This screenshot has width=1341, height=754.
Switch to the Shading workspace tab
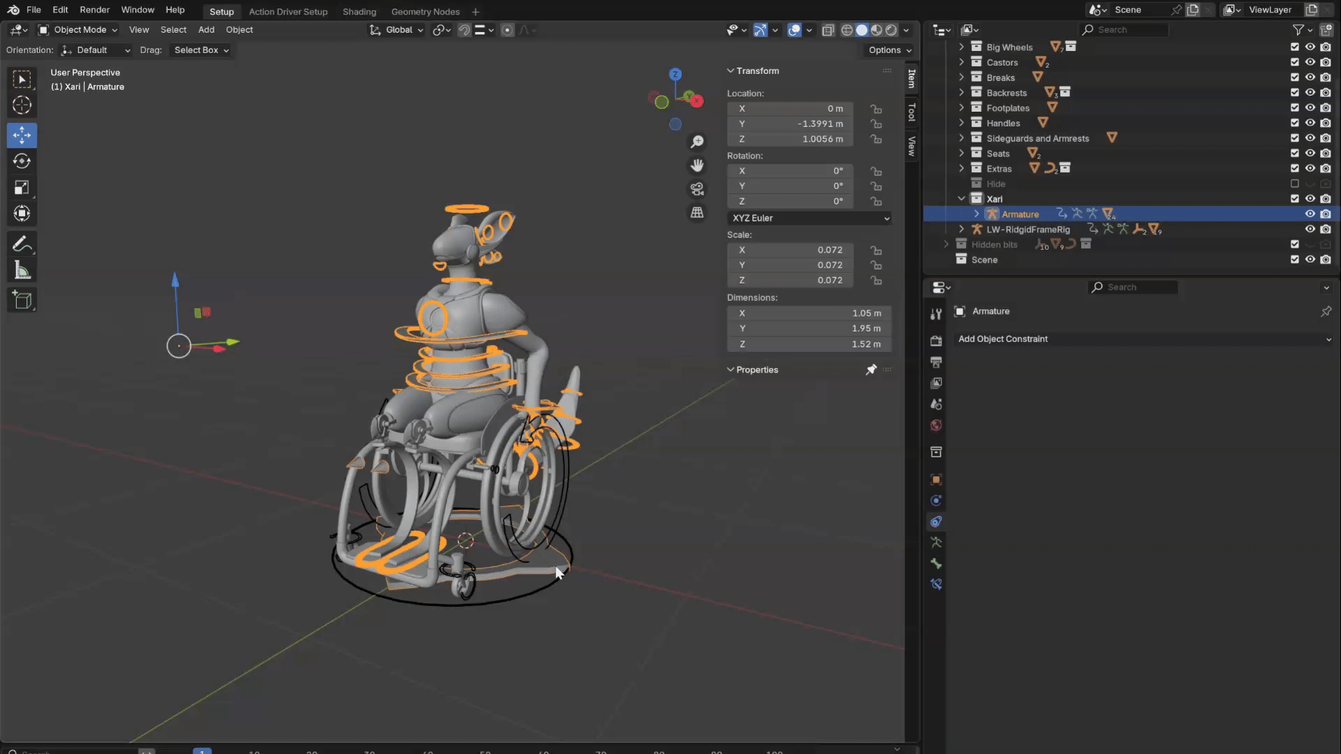point(359,12)
